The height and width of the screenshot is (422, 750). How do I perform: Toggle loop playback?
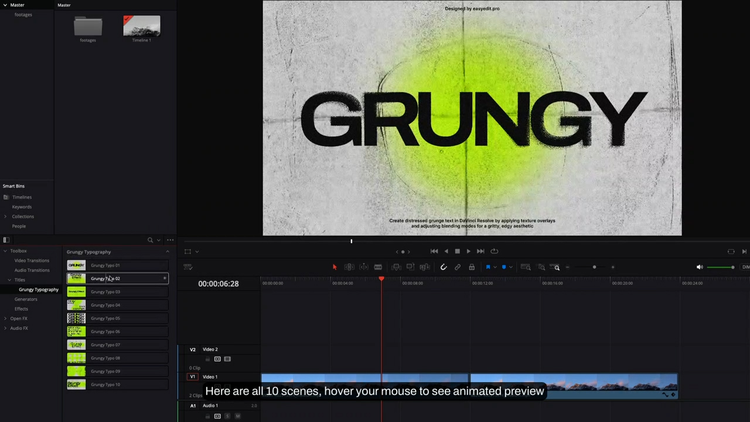[x=495, y=251]
